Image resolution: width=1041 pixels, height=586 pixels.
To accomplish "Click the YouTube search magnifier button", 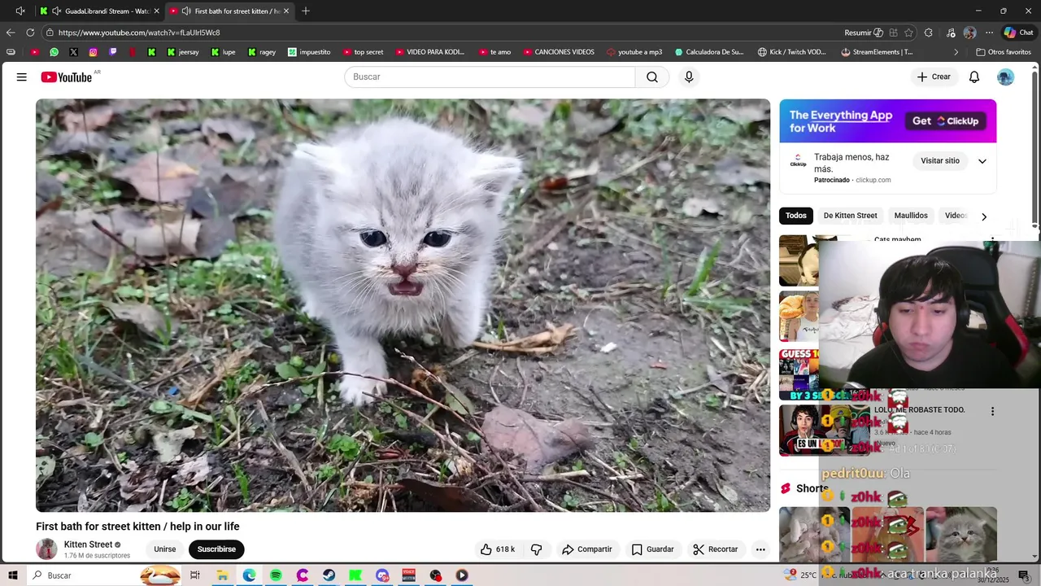I will click(652, 77).
